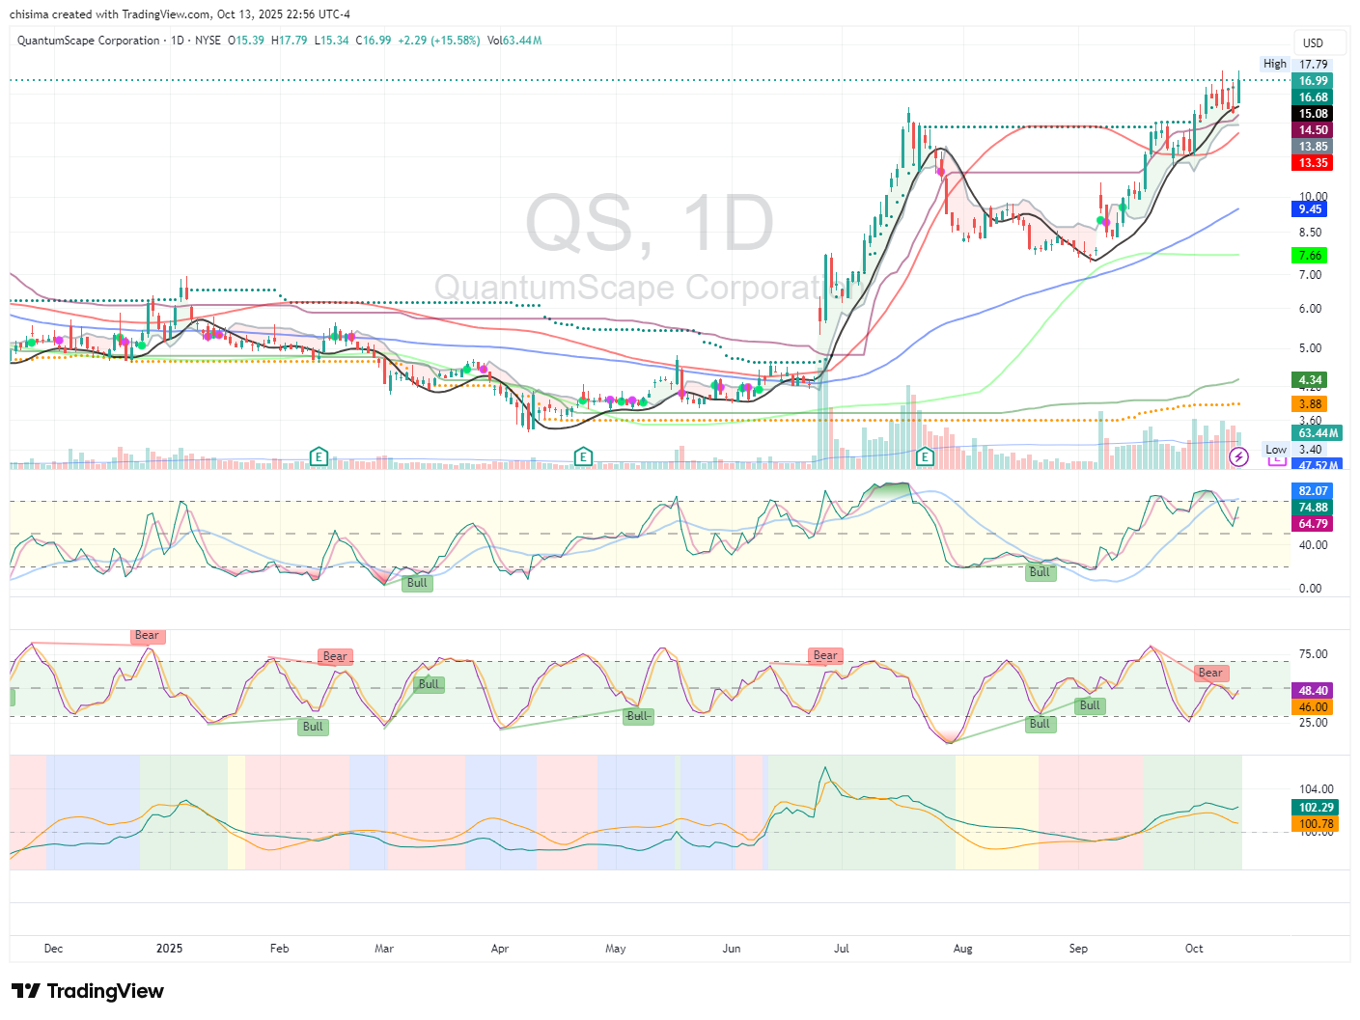Click the Bull label in stochastic pane near August
The height and width of the screenshot is (1020, 1360).
click(1040, 572)
